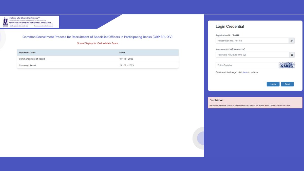Select the 'Commencement of Result' row label
This screenshot has width=304, height=171.
pyautogui.click(x=32, y=59)
